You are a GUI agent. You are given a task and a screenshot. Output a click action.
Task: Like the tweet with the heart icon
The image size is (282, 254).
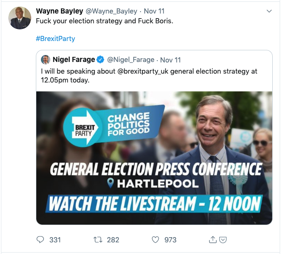(156, 240)
